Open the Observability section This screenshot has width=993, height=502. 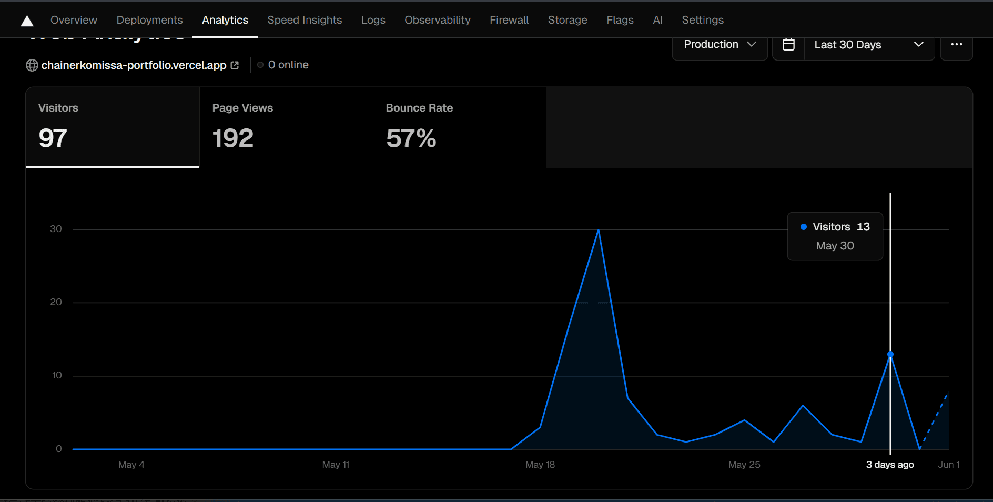437,19
